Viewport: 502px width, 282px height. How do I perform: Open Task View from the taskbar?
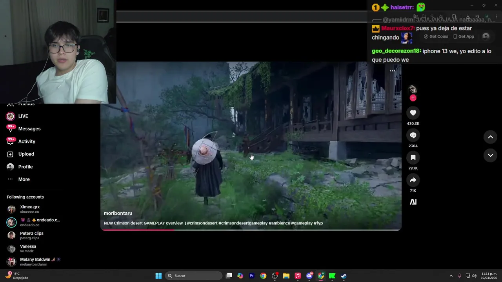[x=229, y=276]
